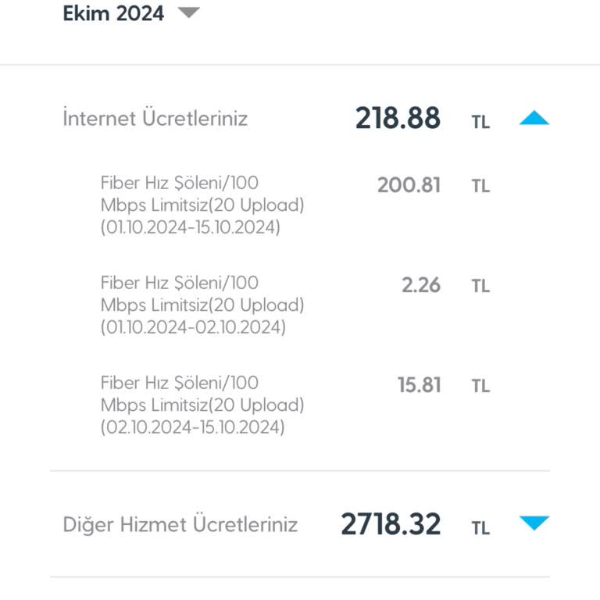Viewport: 600px width, 600px height.
Task: Tap the TL label next to 15.81
Action: coord(480,387)
